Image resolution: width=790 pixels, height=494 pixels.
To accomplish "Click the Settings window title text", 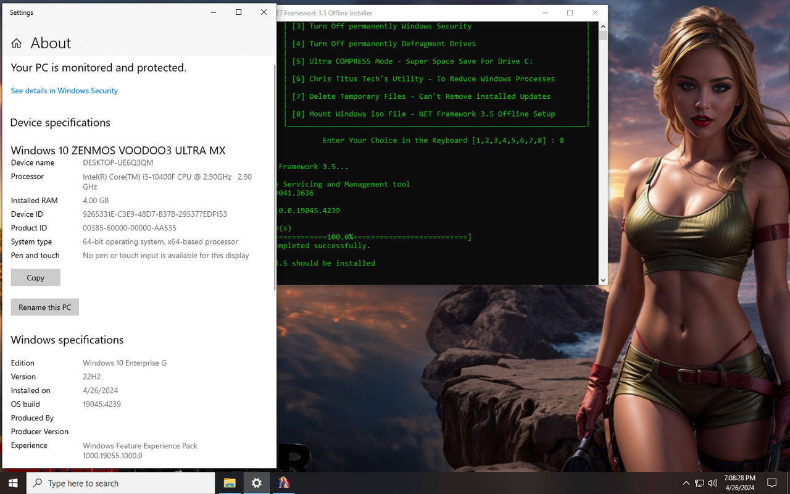I will click(x=22, y=12).
